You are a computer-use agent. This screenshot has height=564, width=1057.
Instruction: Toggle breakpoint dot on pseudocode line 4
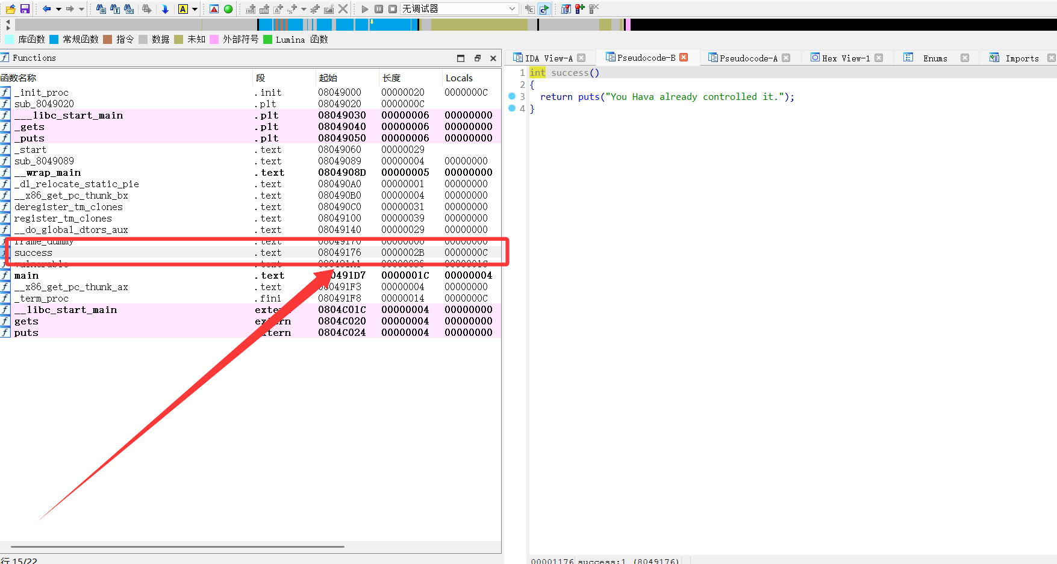pyautogui.click(x=512, y=108)
